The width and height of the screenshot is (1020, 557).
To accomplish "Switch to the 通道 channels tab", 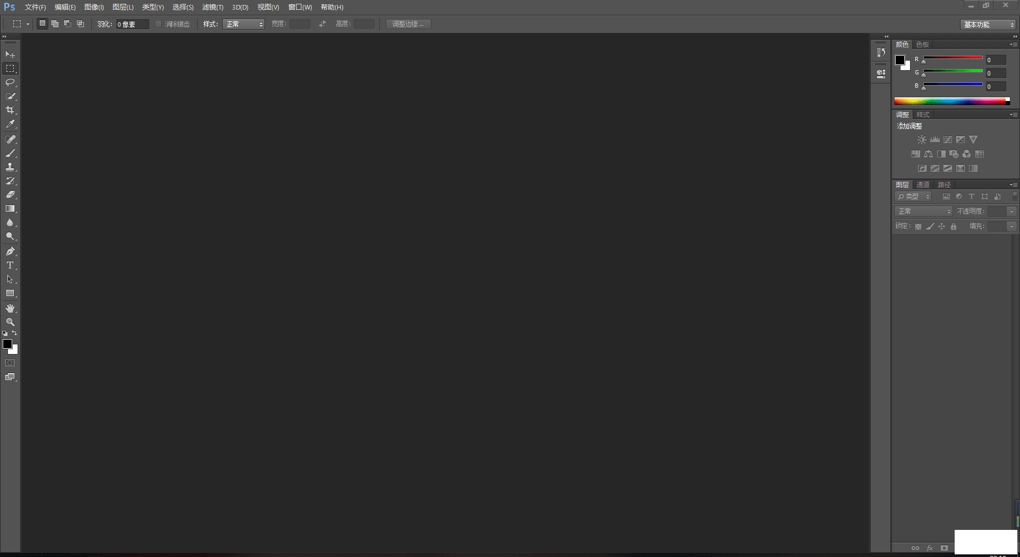I will [x=923, y=185].
